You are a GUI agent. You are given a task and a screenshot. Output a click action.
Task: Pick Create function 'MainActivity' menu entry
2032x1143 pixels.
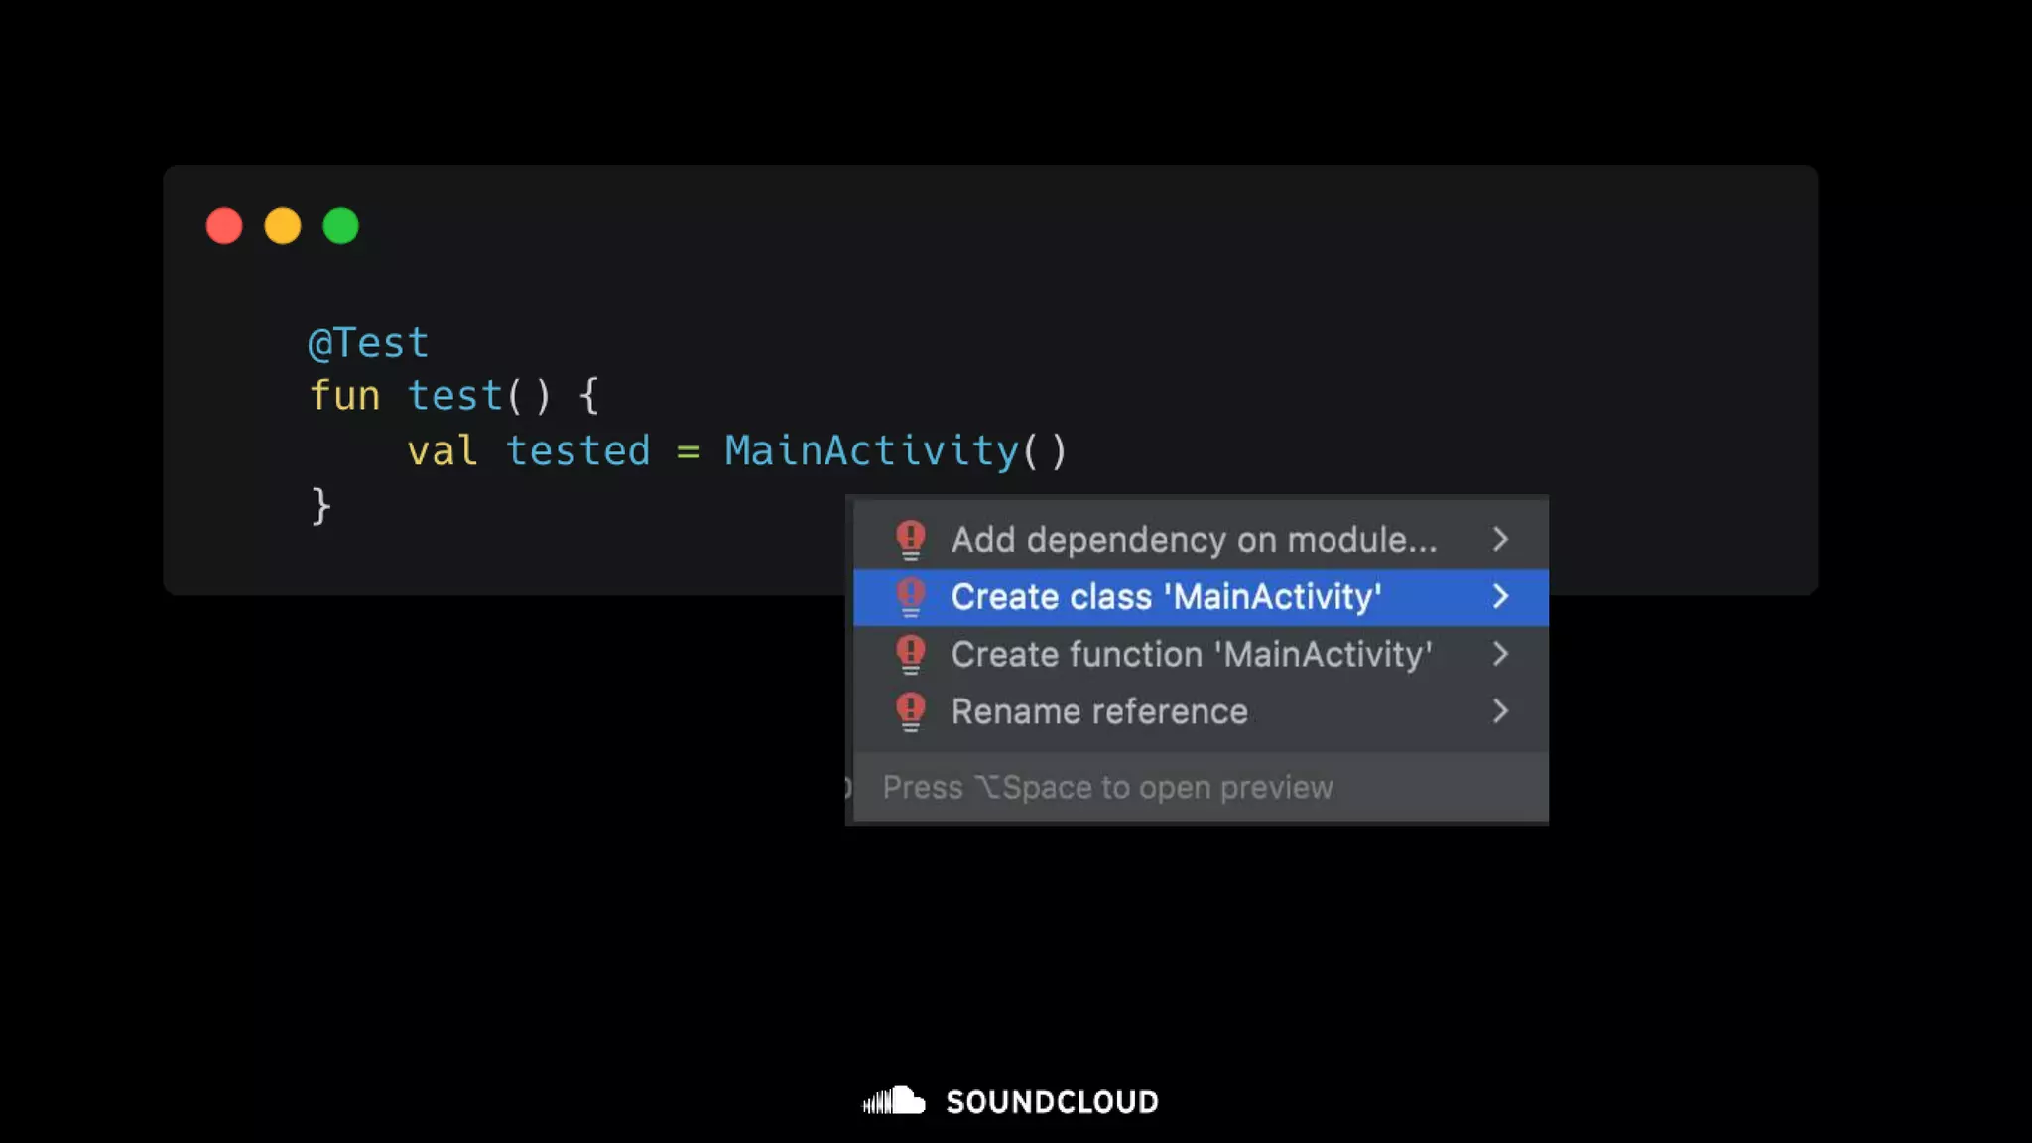click(x=1192, y=655)
